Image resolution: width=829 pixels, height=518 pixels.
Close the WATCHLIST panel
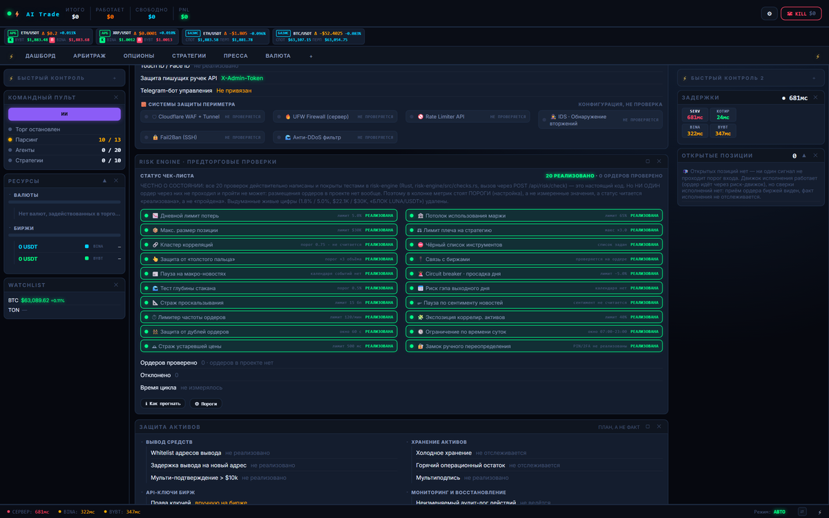[116, 285]
